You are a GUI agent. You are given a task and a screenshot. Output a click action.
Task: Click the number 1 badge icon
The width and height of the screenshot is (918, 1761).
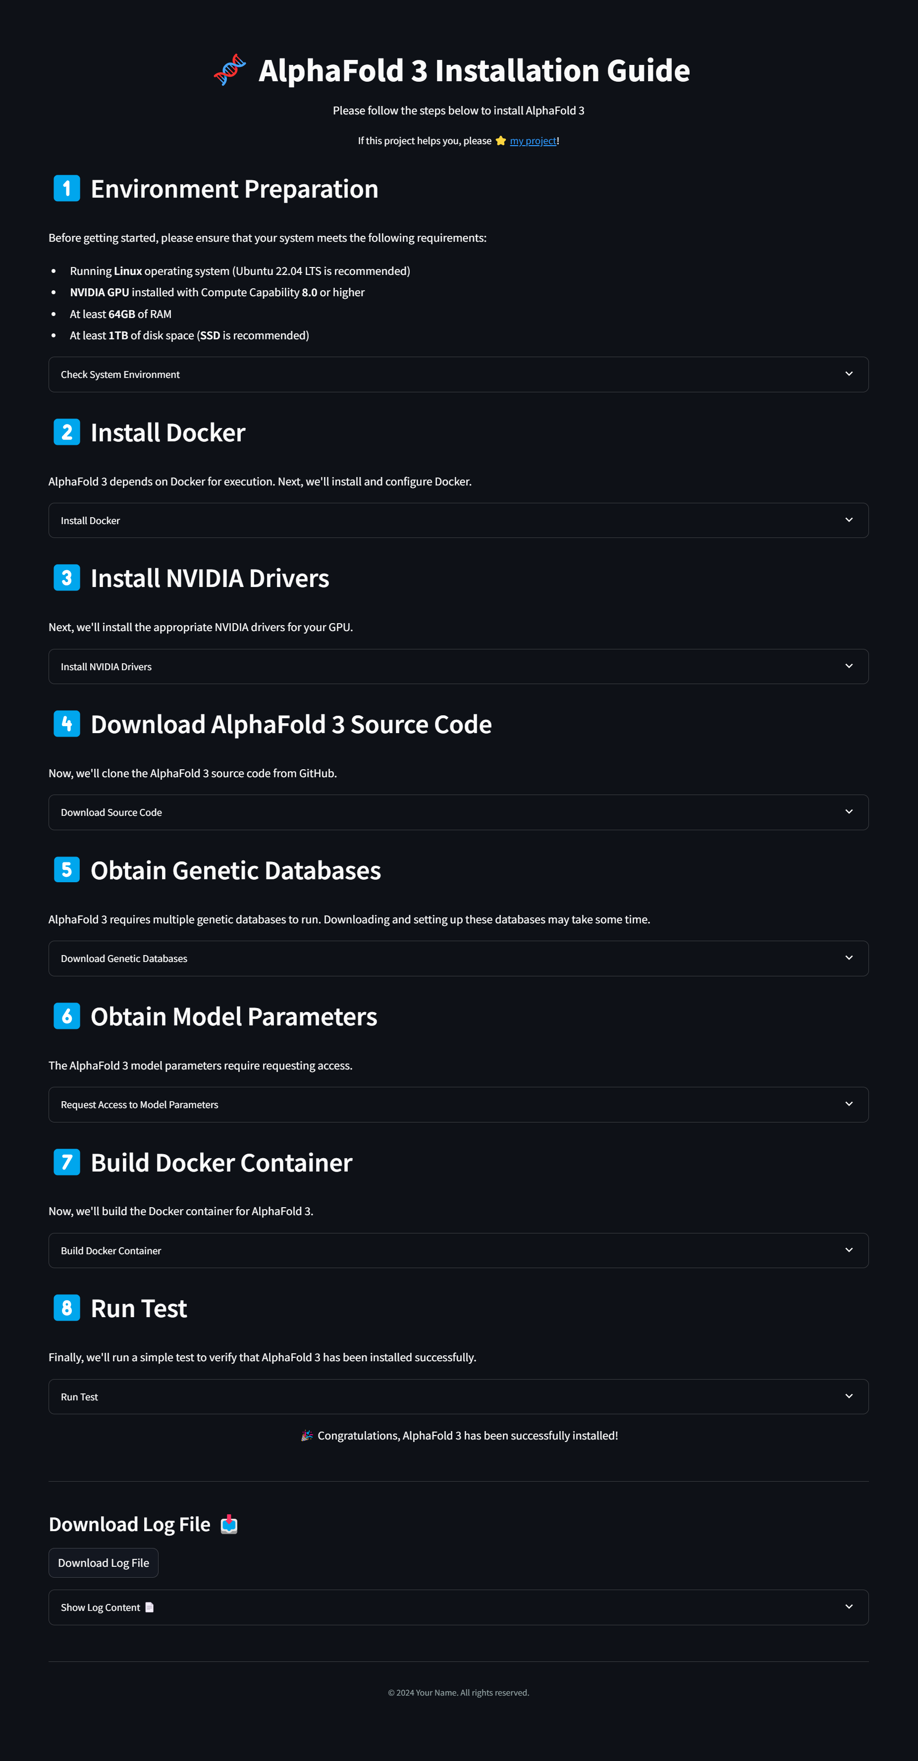67,189
